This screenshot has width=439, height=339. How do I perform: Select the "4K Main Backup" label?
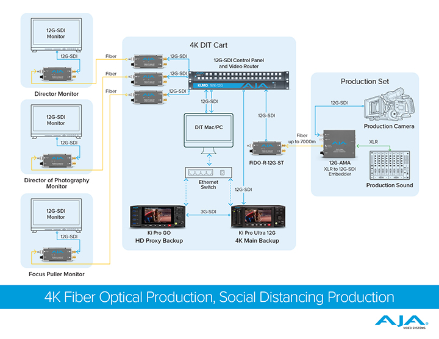tap(258, 241)
